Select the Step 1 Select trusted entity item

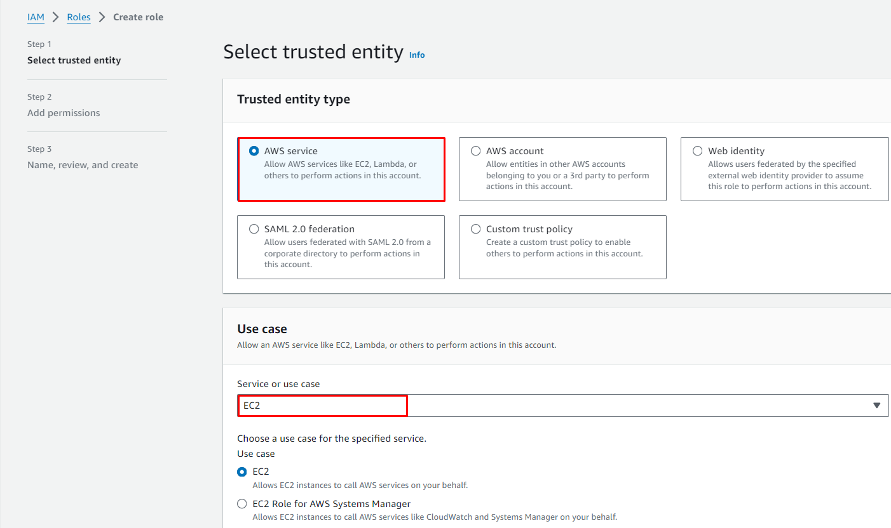(x=74, y=60)
